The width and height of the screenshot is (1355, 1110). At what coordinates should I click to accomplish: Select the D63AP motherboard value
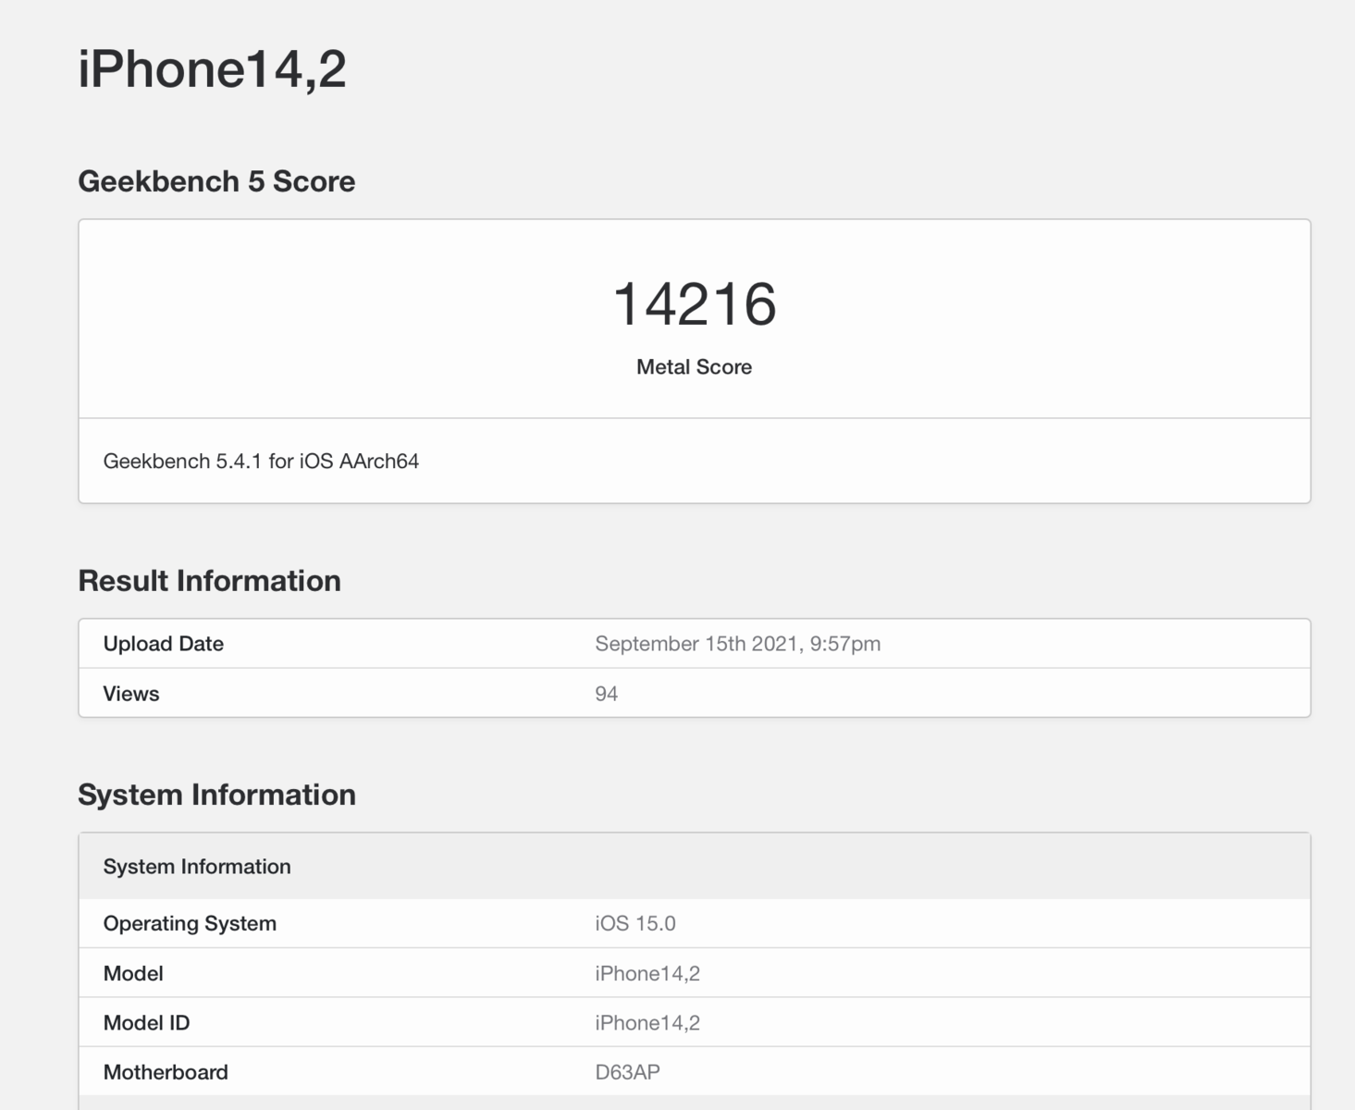tap(628, 1072)
